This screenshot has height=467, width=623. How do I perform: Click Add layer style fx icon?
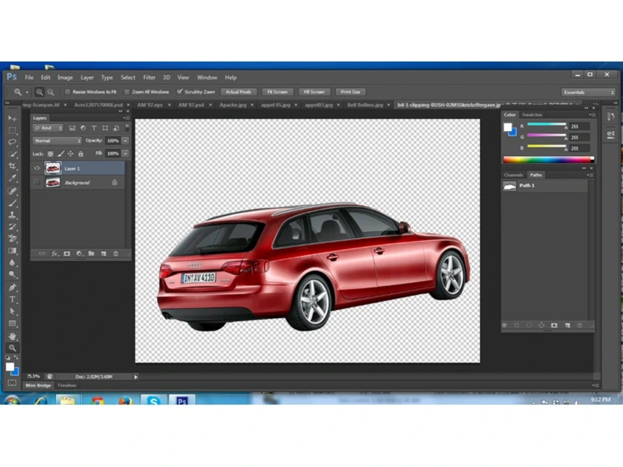point(55,253)
